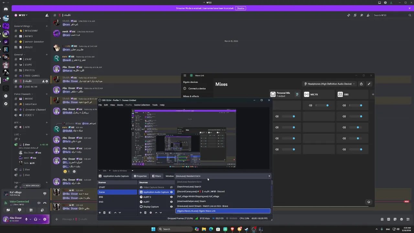
Task: Select Kaf_village-Win64-Shipping.exe window option
Action: click(223, 196)
